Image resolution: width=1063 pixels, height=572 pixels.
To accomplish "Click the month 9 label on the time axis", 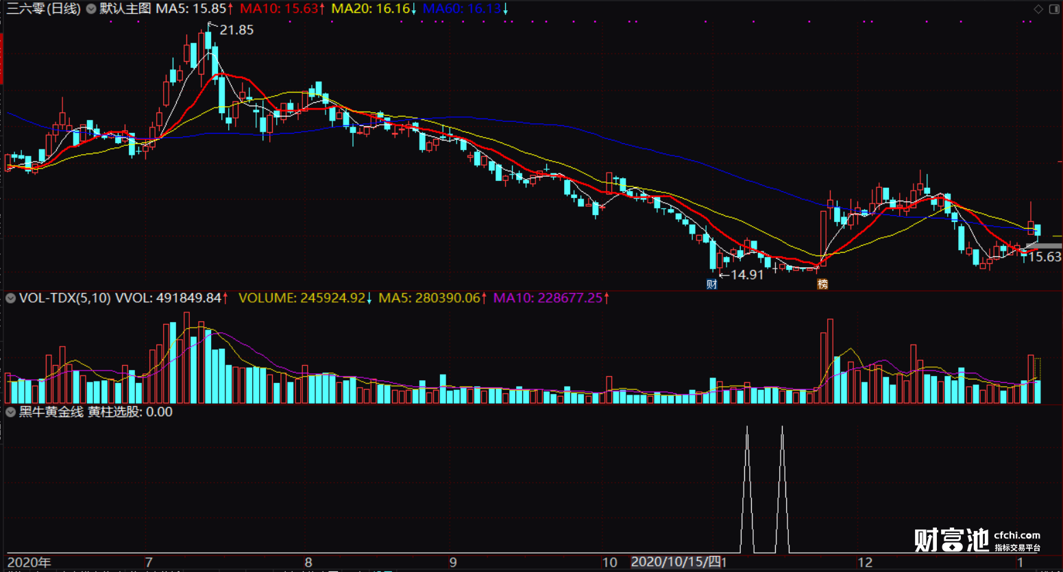I will [453, 562].
